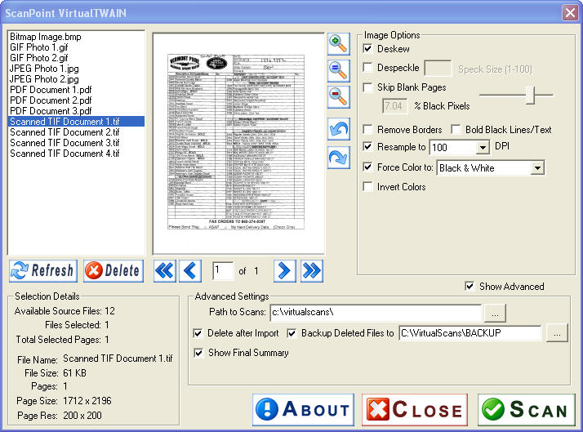Click the zoom in magnifier icon

[338, 42]
